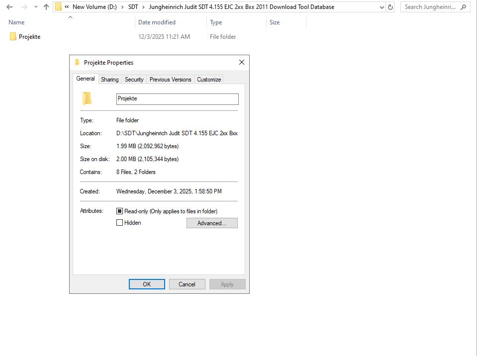Go up one folder level
Viewport: 477px width, 356px height.
pyautogui.click(x=46, y=6)
